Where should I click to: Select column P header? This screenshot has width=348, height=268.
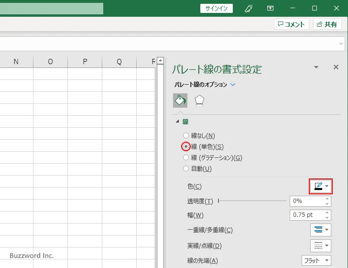coord(85,62)
